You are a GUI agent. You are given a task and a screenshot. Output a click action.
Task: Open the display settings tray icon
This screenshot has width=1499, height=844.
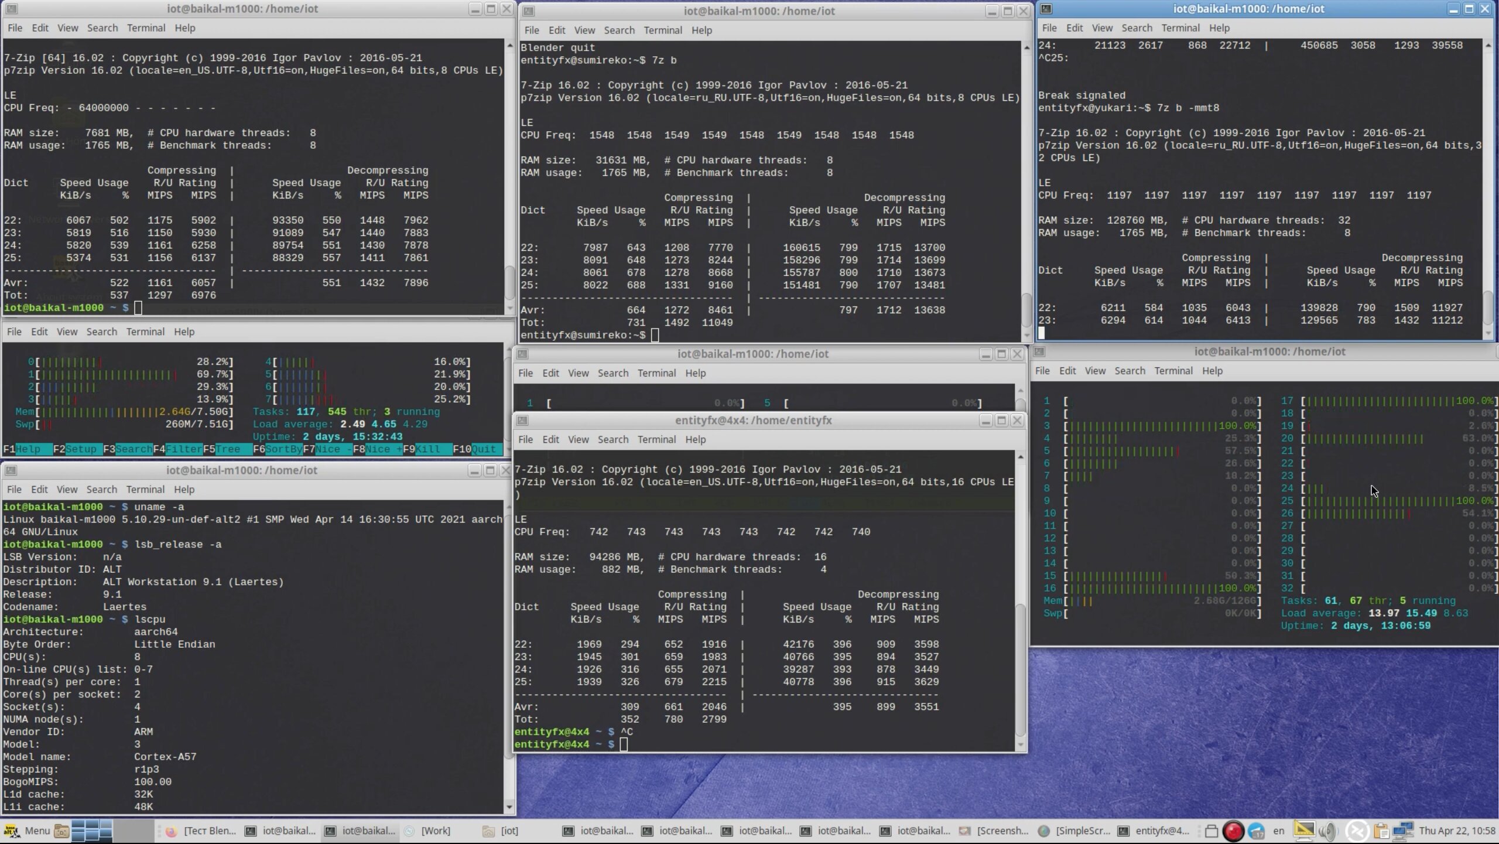(x=1304, y=830)
